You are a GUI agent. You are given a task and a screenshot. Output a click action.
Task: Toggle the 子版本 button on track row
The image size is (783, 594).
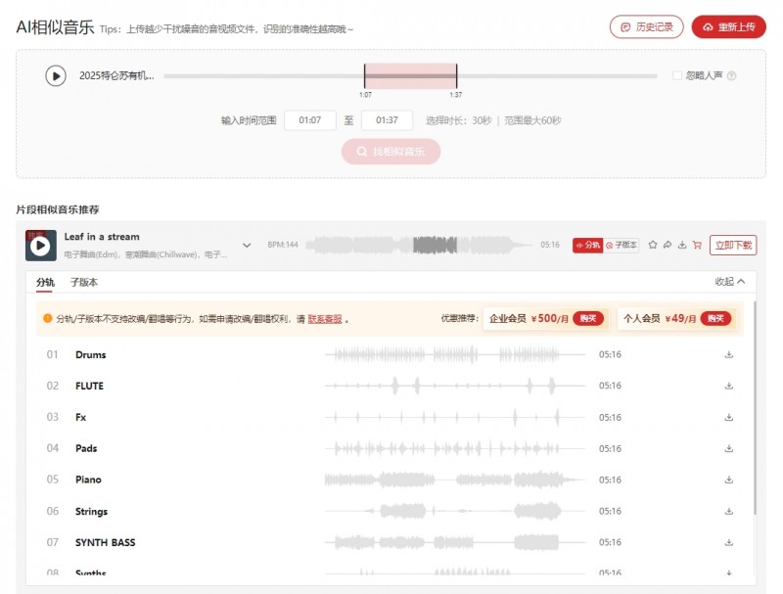622,245
